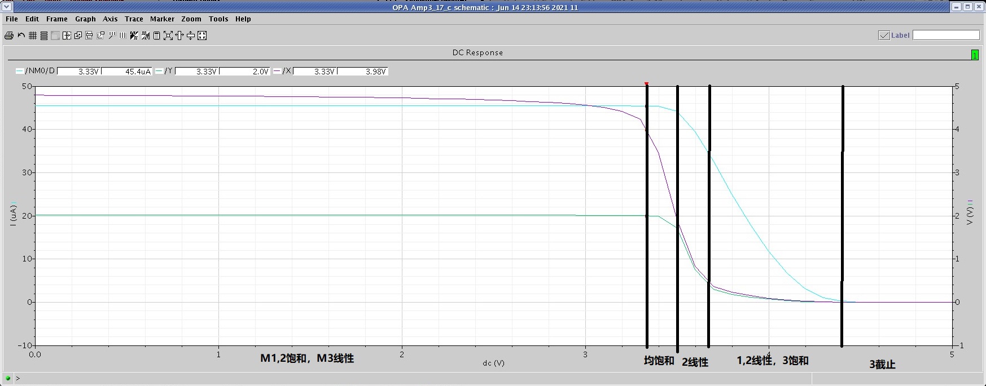986x386 pixels.
Task: Select the green subwindow 1 indicator
Action: click(975, 55)
